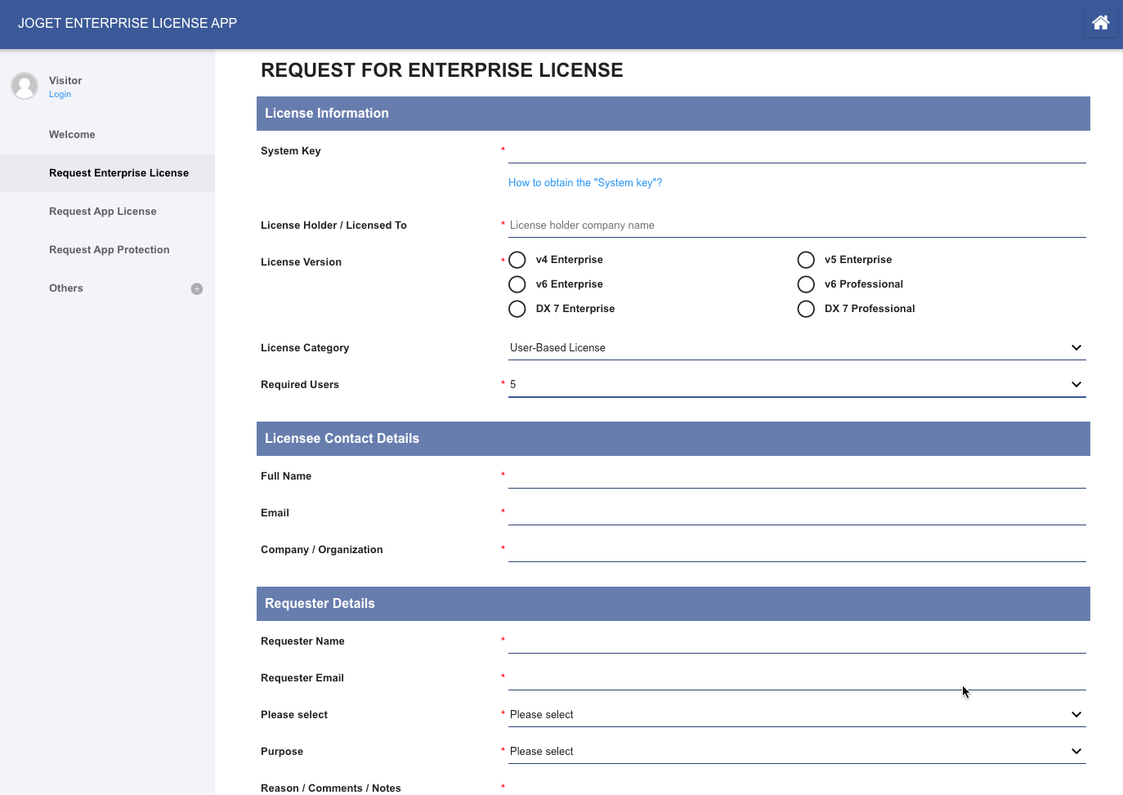Screen dimensions: 1123x795
Task: Select v4 Enterprise radio button
Action: click(517, 260)
